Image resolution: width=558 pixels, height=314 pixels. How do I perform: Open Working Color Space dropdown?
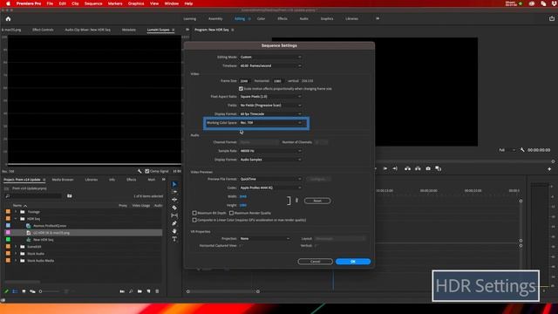(271, 122)
